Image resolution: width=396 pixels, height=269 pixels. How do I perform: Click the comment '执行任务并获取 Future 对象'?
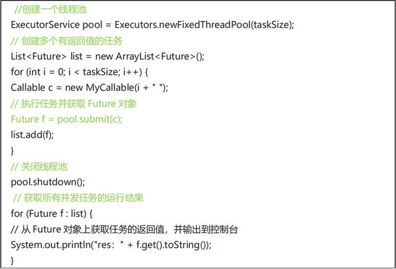[x=82, y=103]
